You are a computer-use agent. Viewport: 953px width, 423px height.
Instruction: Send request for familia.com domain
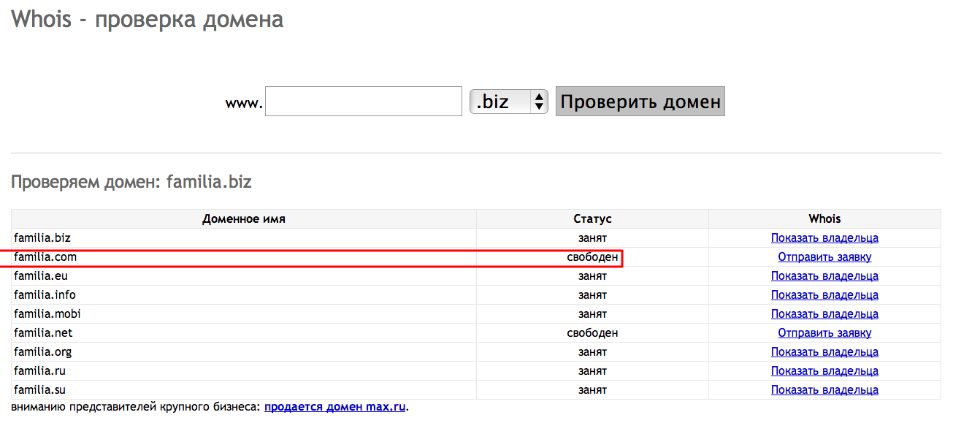(824, 257)
